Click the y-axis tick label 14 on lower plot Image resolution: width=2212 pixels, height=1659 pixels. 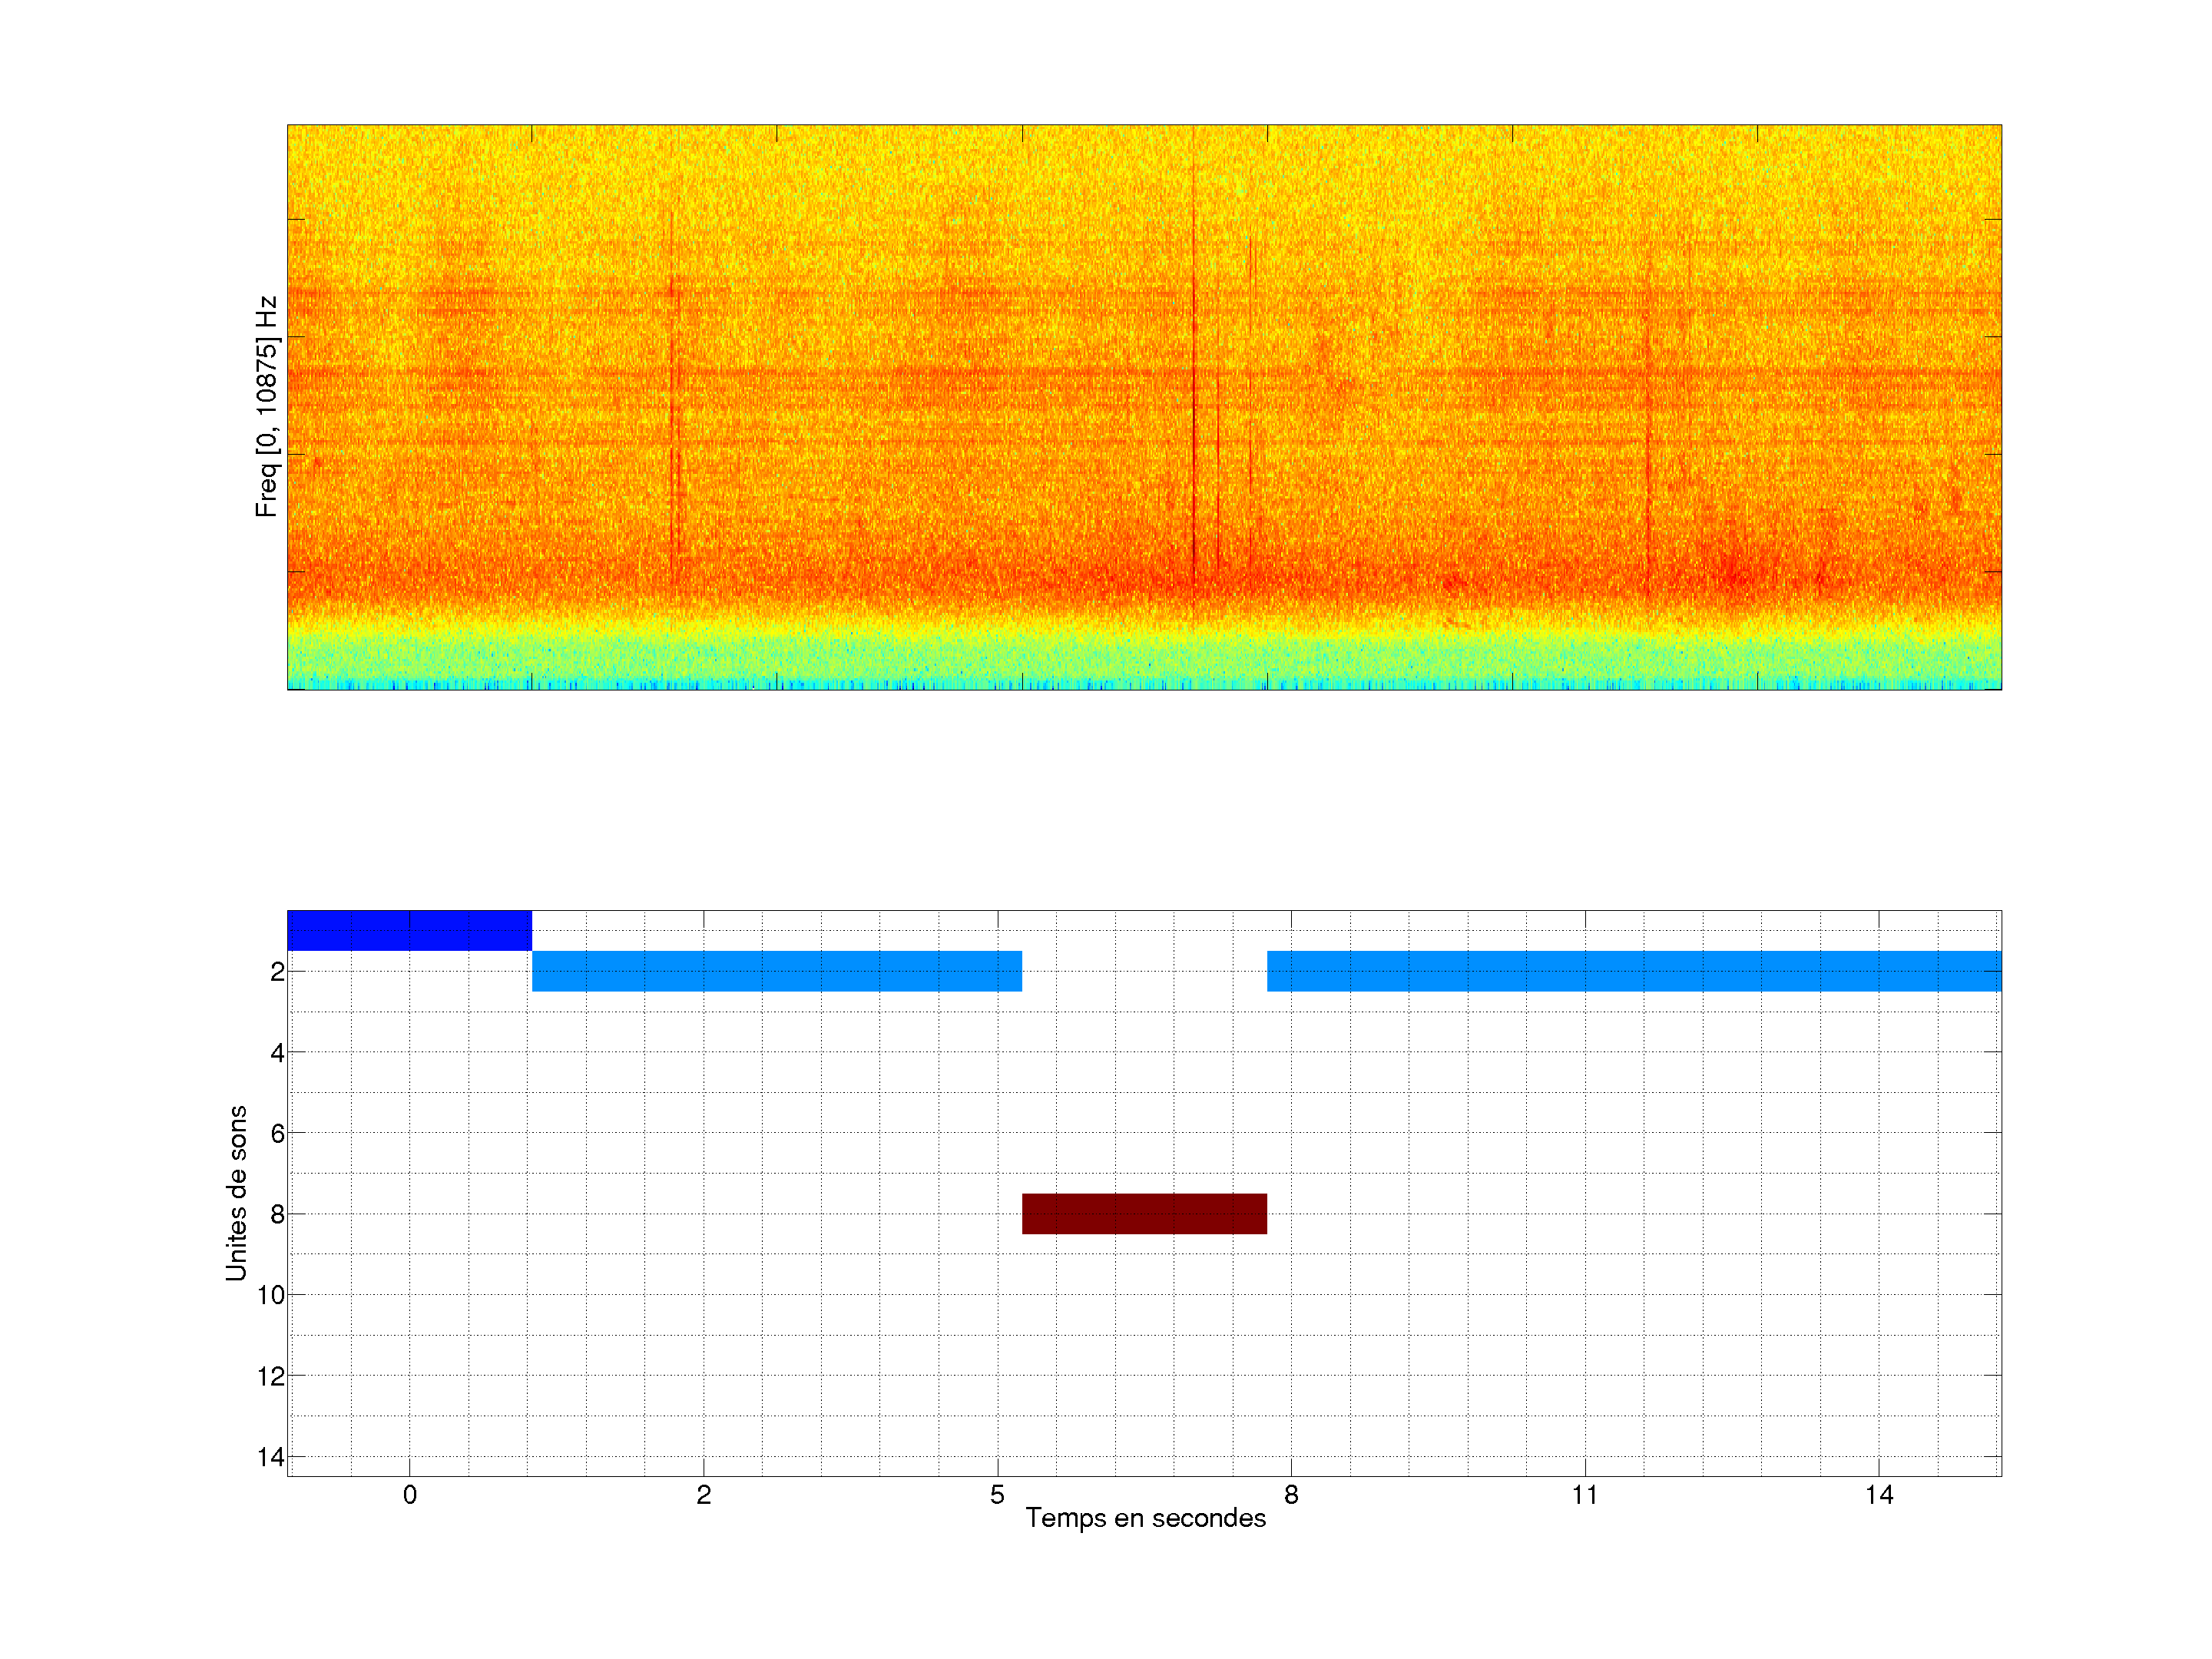[x=271, y=1457]
